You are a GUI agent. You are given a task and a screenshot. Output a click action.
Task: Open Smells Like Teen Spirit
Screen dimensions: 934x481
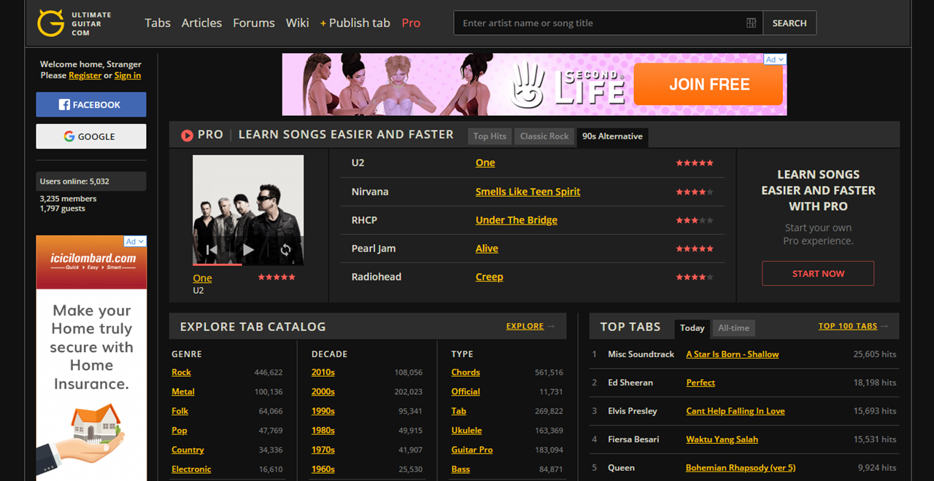click(528, 192)
